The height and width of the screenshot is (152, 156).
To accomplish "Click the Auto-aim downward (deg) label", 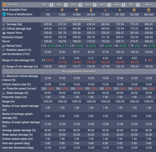I will tap(18, 148).
